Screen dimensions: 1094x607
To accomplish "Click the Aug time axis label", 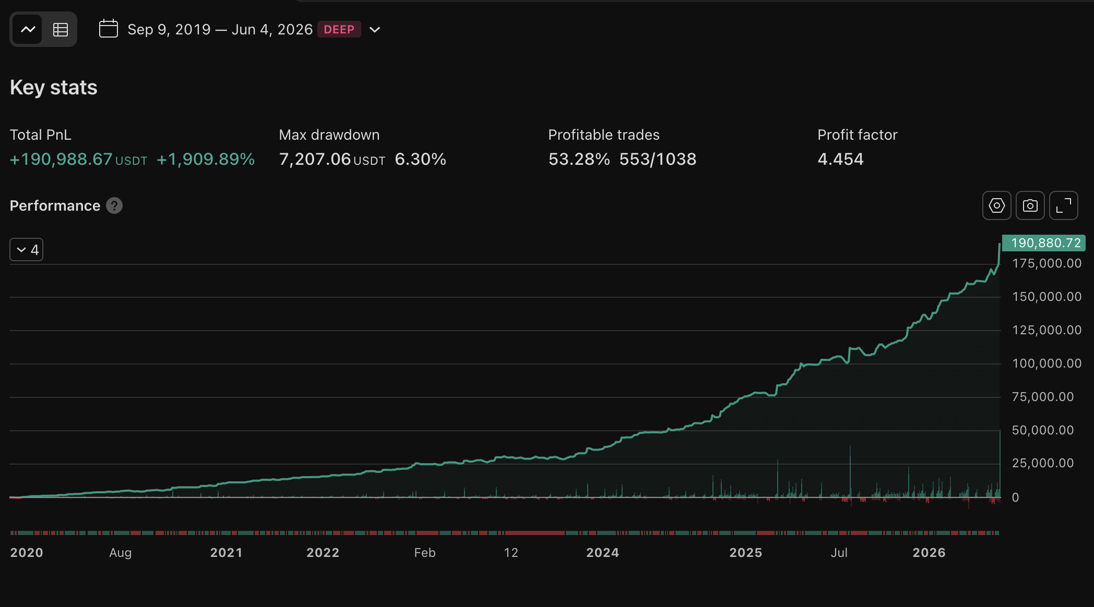I will 120,553.
